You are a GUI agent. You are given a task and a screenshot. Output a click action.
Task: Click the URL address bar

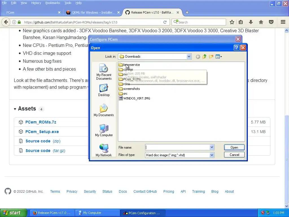pos(92,22)
